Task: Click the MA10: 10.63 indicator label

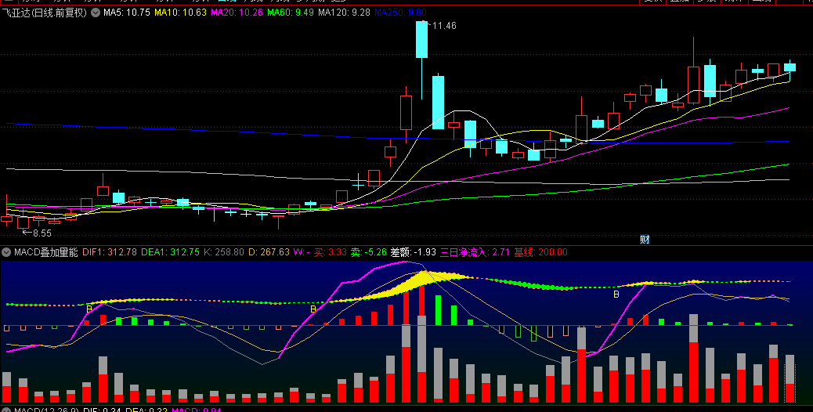Action: click(180, 13)
